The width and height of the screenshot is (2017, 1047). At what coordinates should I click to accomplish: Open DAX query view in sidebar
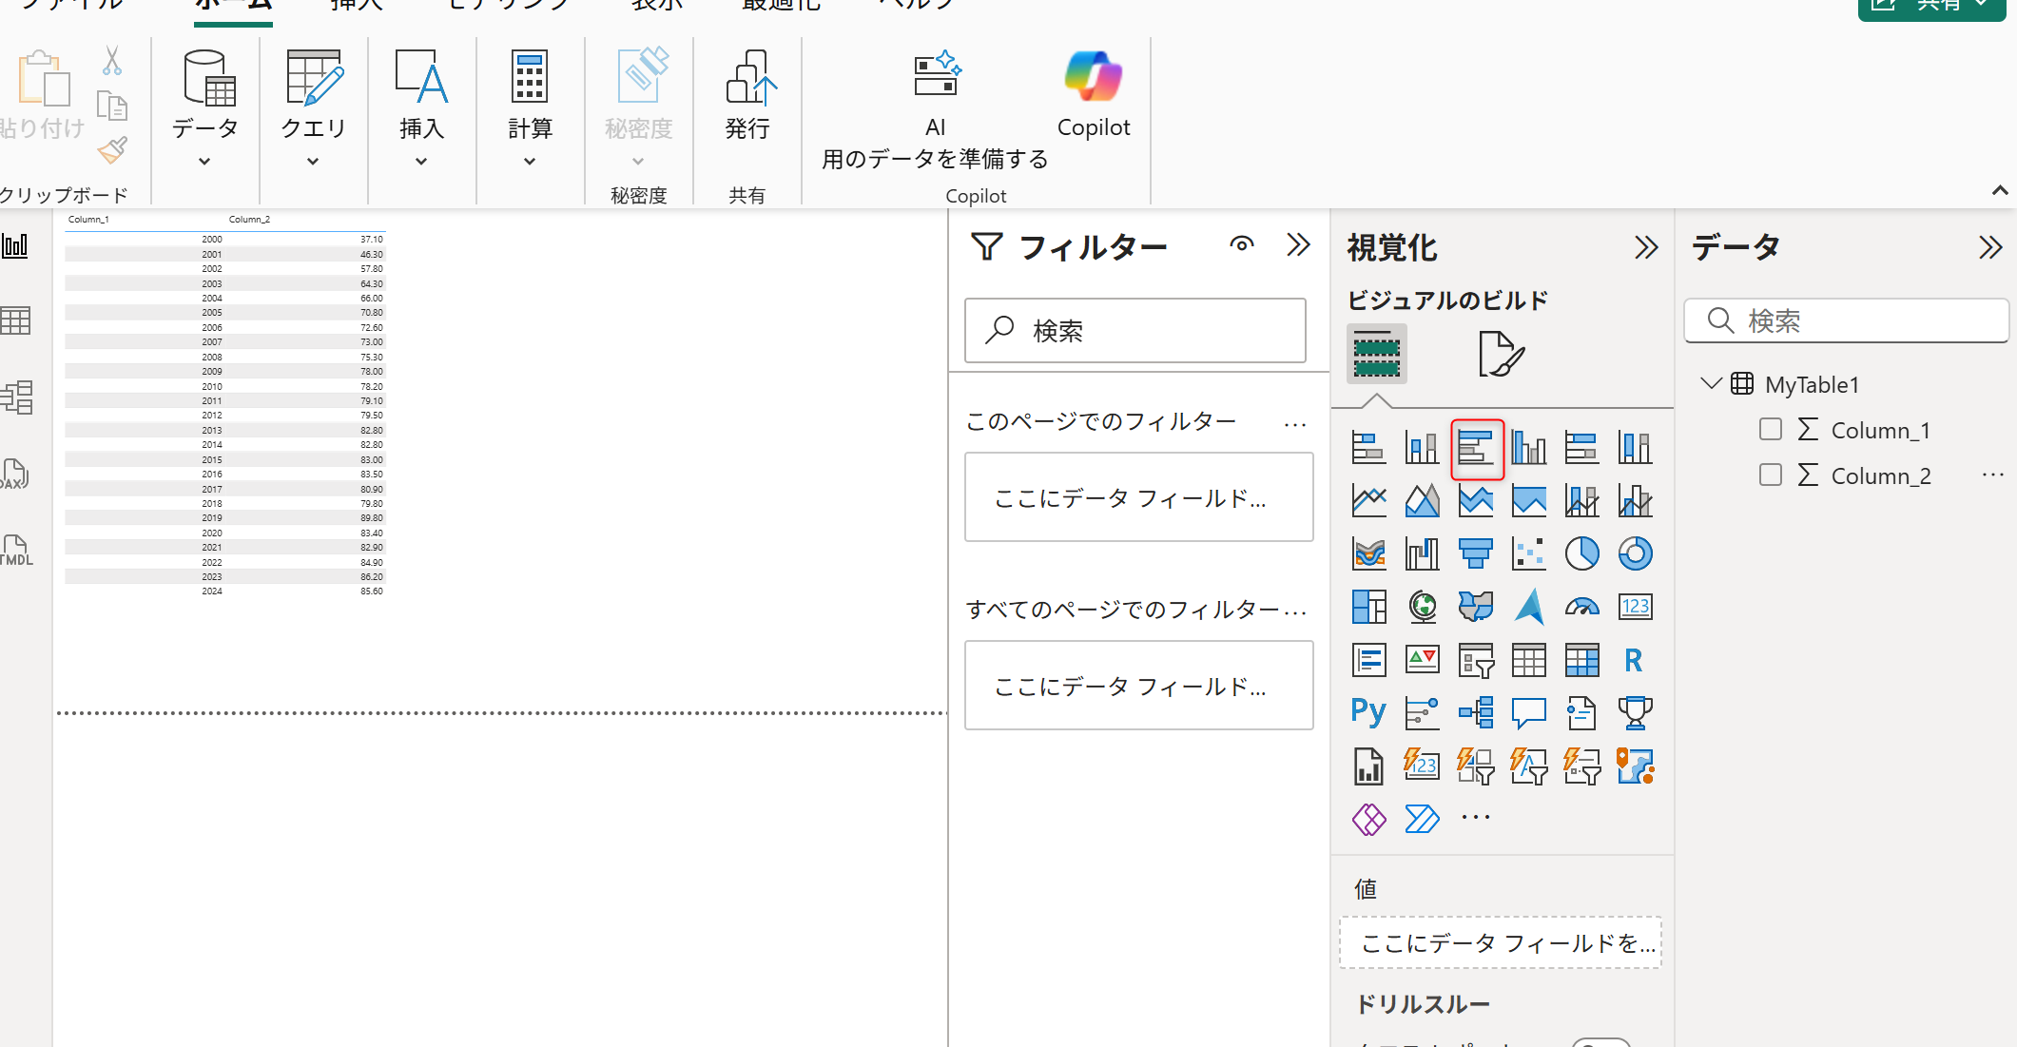(x=16, y=474)
